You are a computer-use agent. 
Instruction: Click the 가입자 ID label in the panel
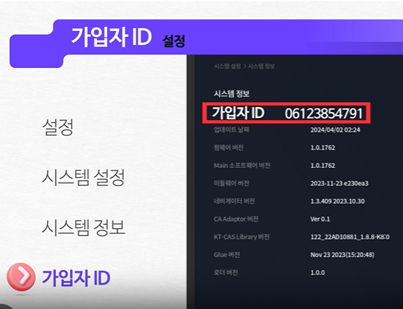tap(238, 113)
